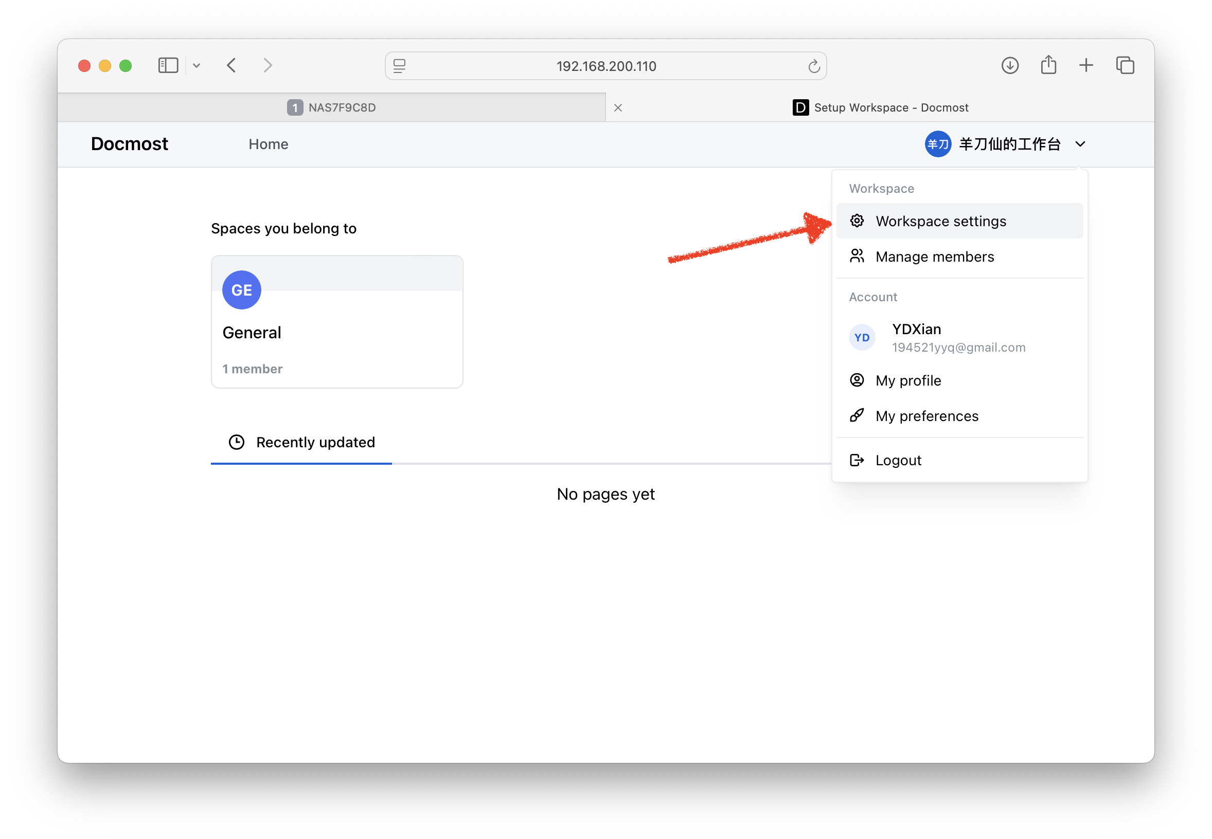Click the YDXian account name
1212x839 pixels.
coord(916,329)
